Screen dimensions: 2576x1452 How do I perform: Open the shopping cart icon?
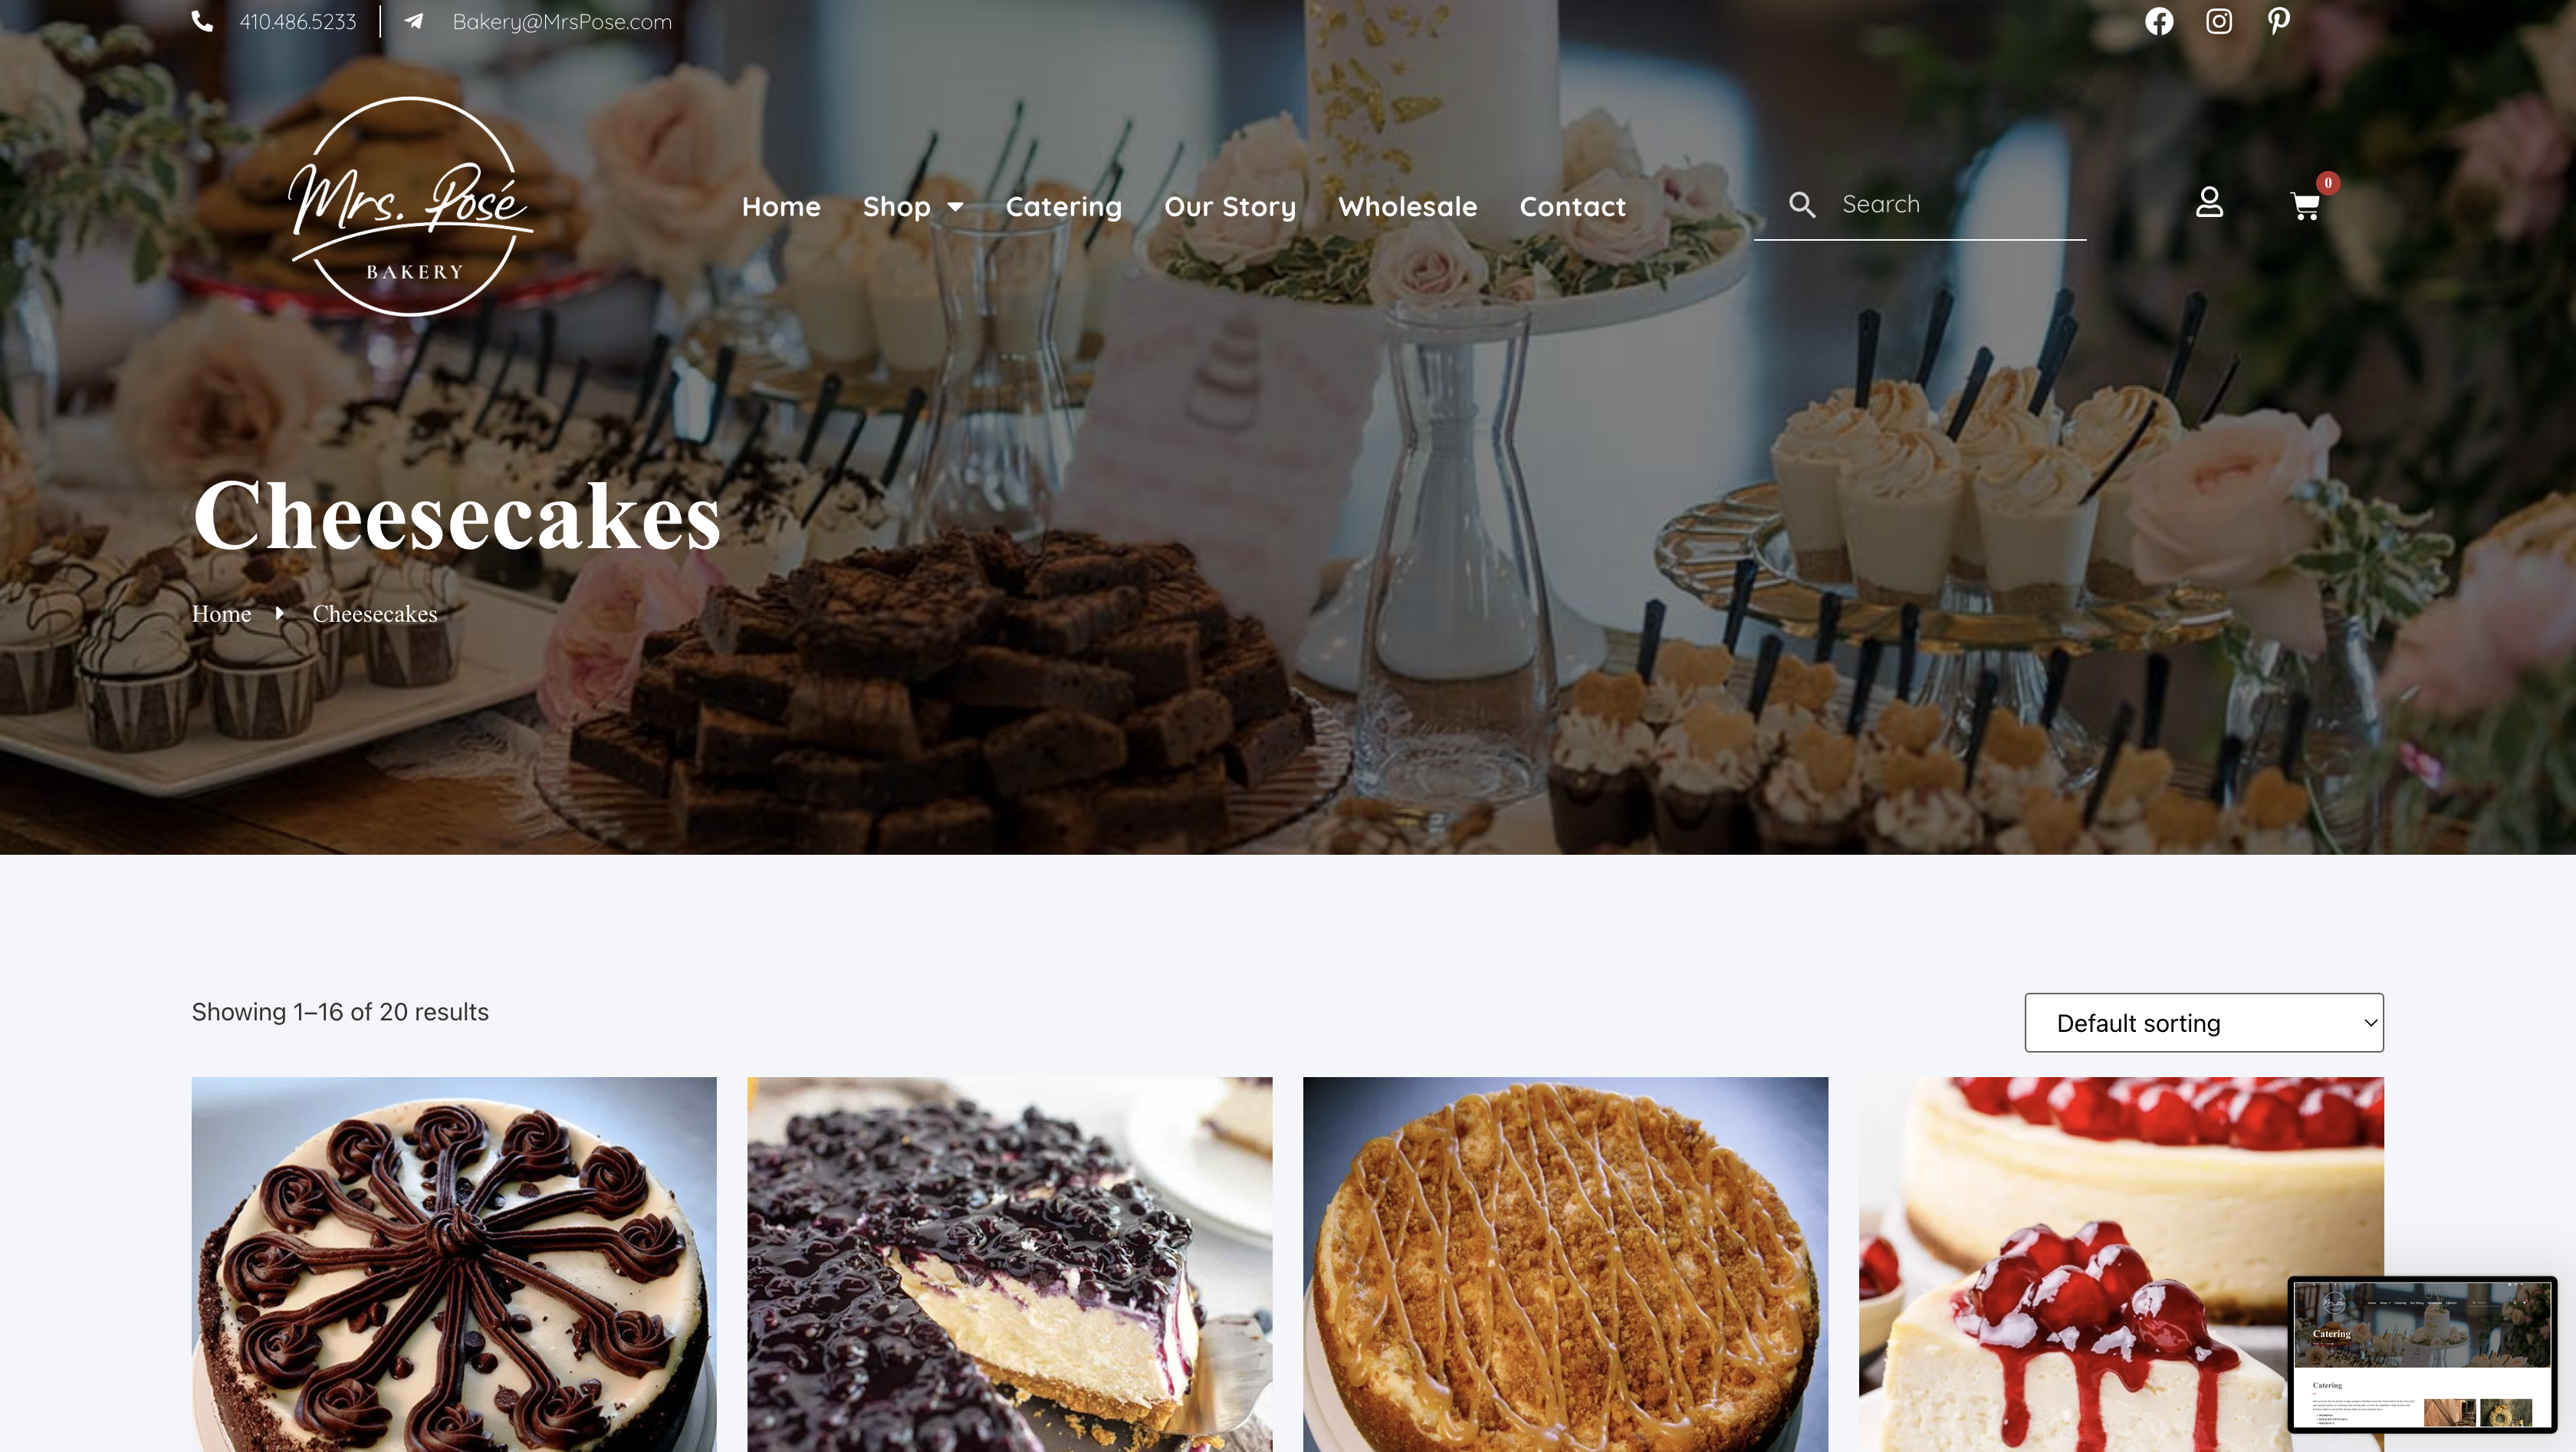pos(2305,206)
